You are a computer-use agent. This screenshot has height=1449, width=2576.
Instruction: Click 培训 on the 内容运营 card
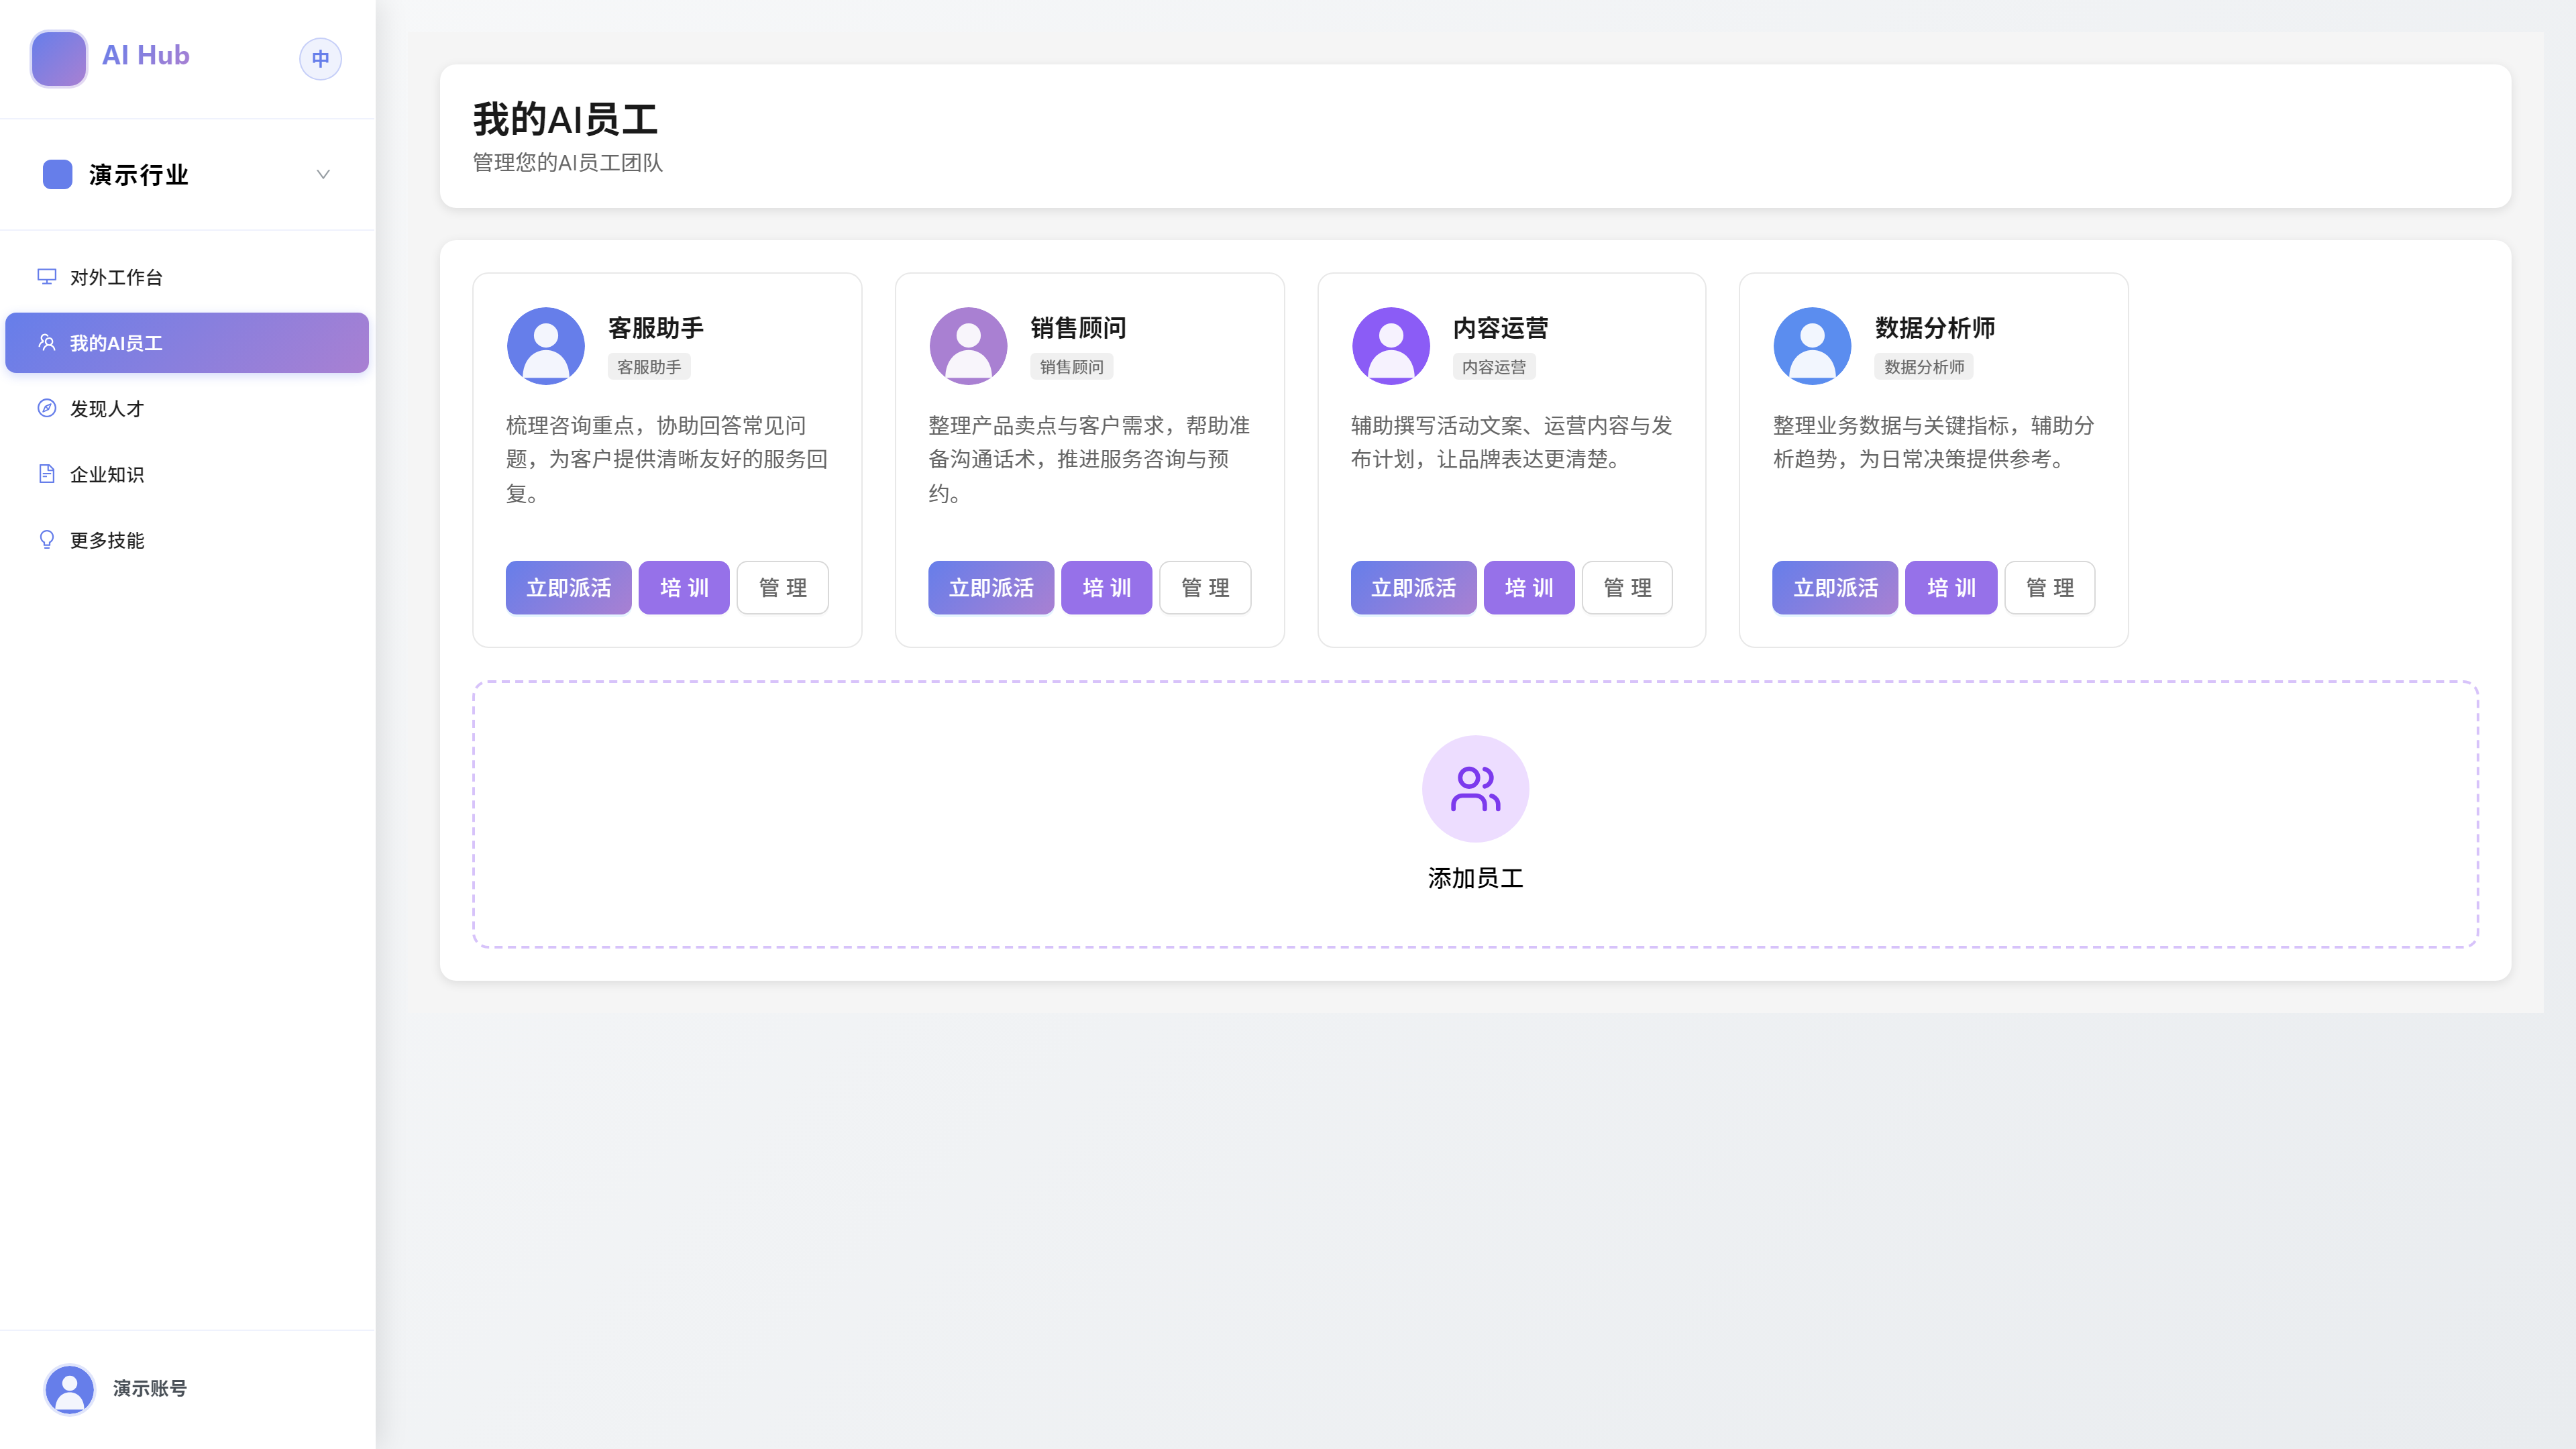tap(1529, 588)
